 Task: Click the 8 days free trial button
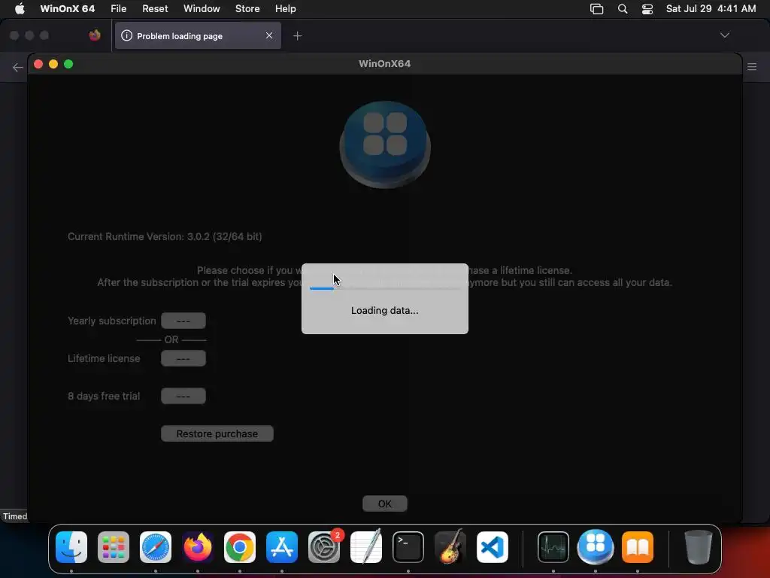coord(183,396)
